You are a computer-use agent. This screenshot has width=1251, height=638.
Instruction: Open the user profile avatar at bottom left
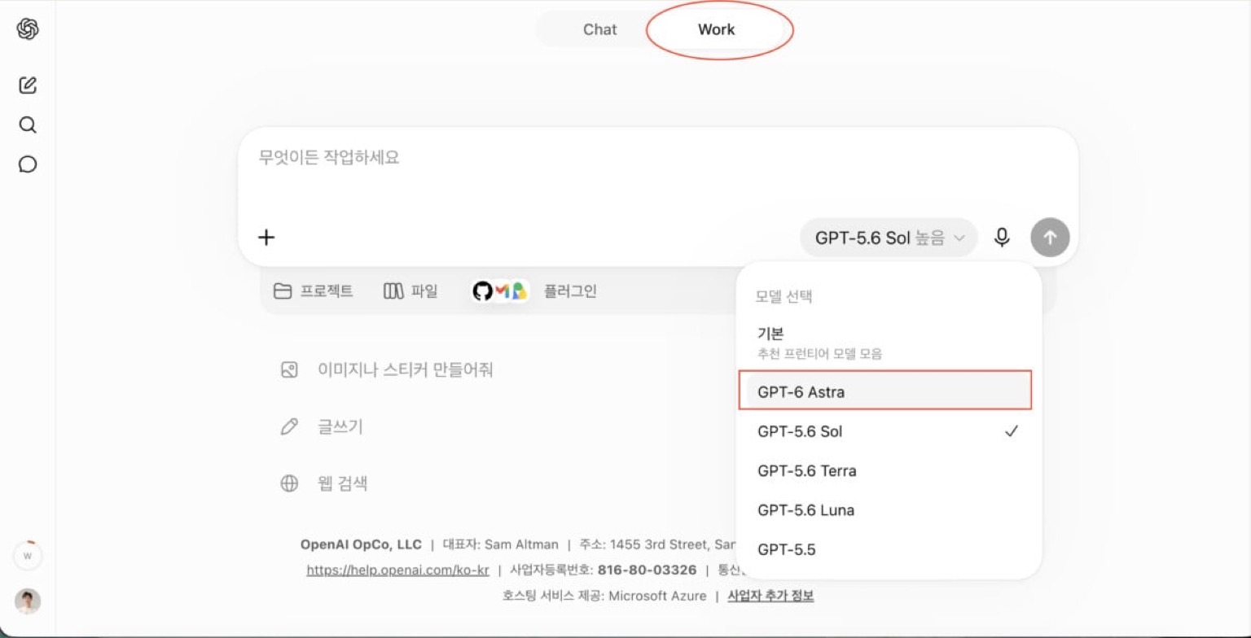click(28, 601)
